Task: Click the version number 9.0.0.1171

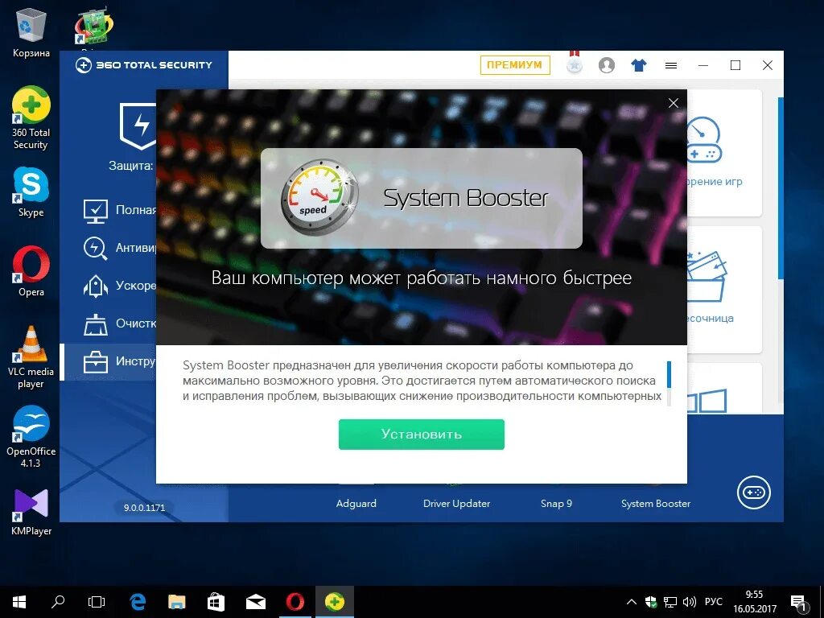Action: pos(144,508)
